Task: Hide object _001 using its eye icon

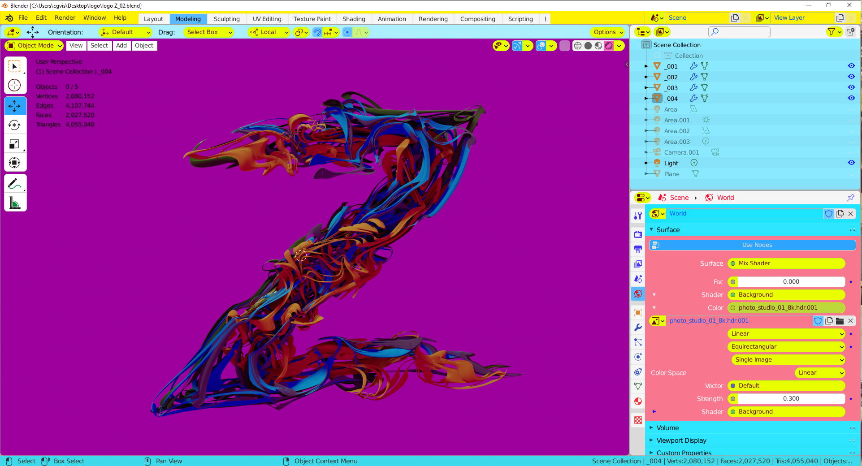Action: click(851, 66)
